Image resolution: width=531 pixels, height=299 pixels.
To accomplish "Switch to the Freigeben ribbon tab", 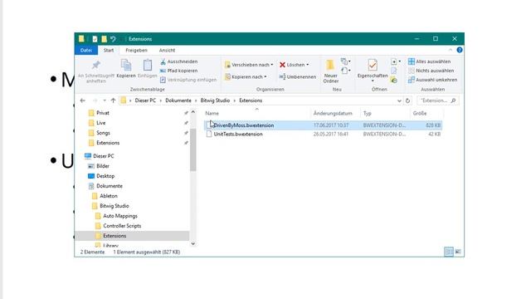I will tap(136, 50).
